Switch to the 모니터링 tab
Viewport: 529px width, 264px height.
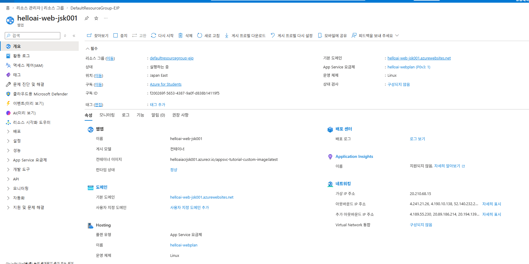(107, 115)
